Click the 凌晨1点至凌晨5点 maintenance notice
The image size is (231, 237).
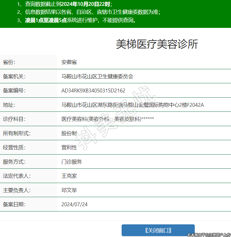(77, 21)
